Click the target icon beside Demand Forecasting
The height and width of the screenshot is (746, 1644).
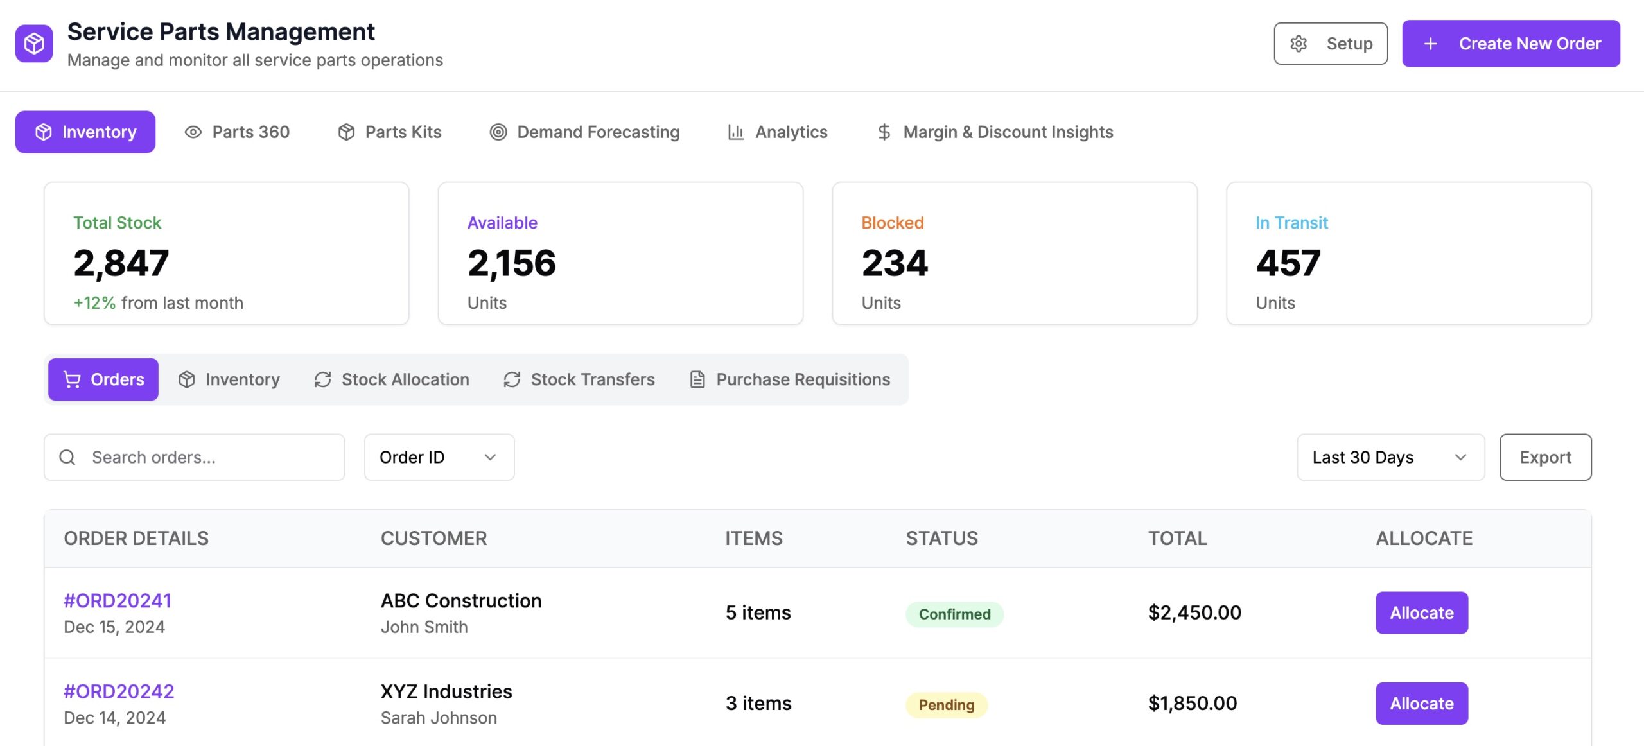click(498, 132)
